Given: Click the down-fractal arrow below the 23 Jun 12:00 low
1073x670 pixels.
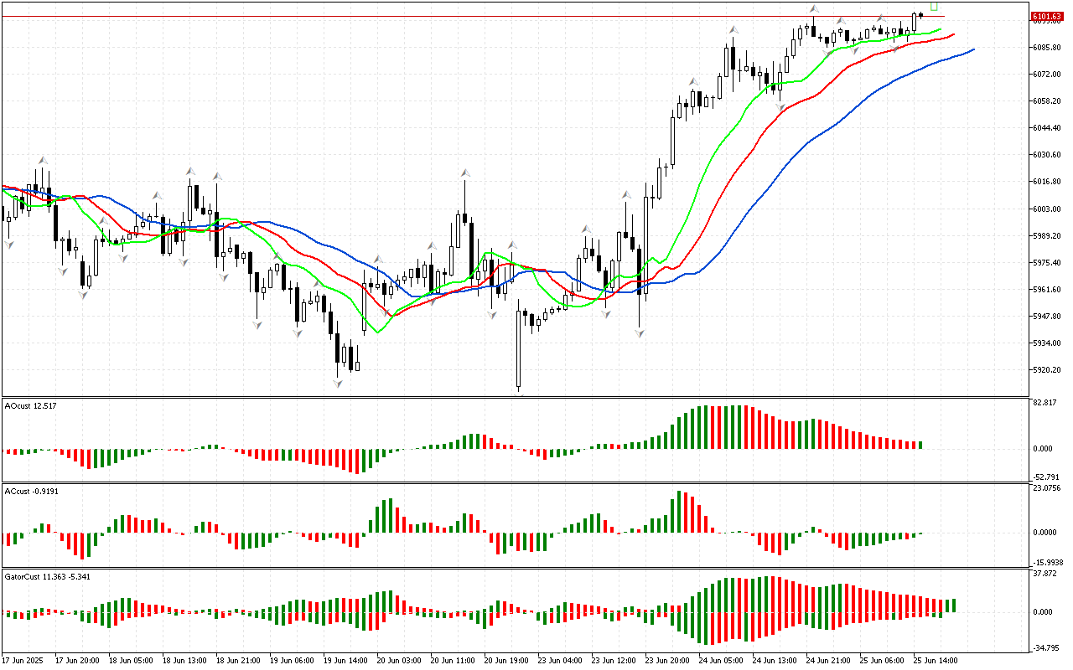Looking at the screenshot, I should pyautogui.click(x=640, y=332).
